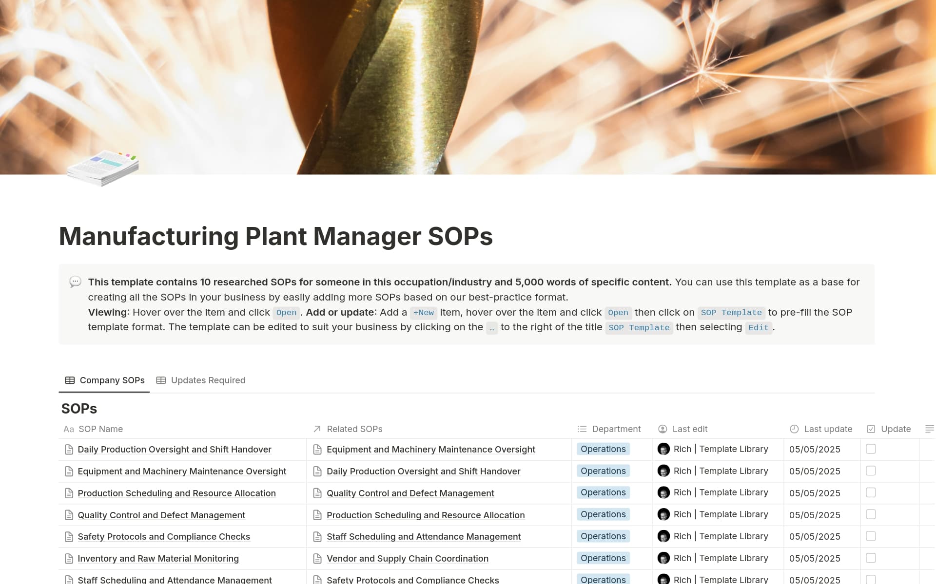Open the Vendor and Supply Chain Coordination link

(x=408, y=558)
